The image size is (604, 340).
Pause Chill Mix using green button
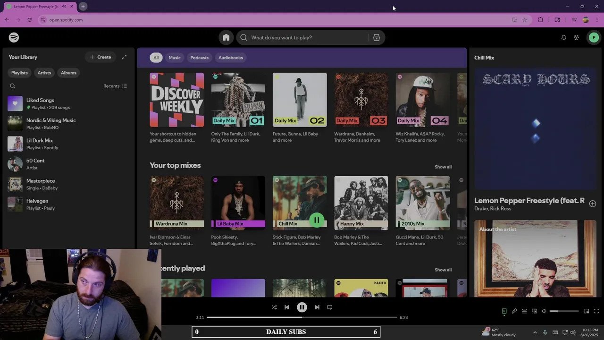coord(317,220)
